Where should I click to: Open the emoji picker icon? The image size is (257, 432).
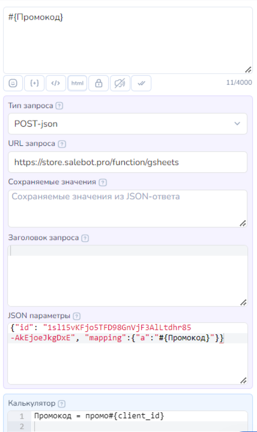point(13,83)
